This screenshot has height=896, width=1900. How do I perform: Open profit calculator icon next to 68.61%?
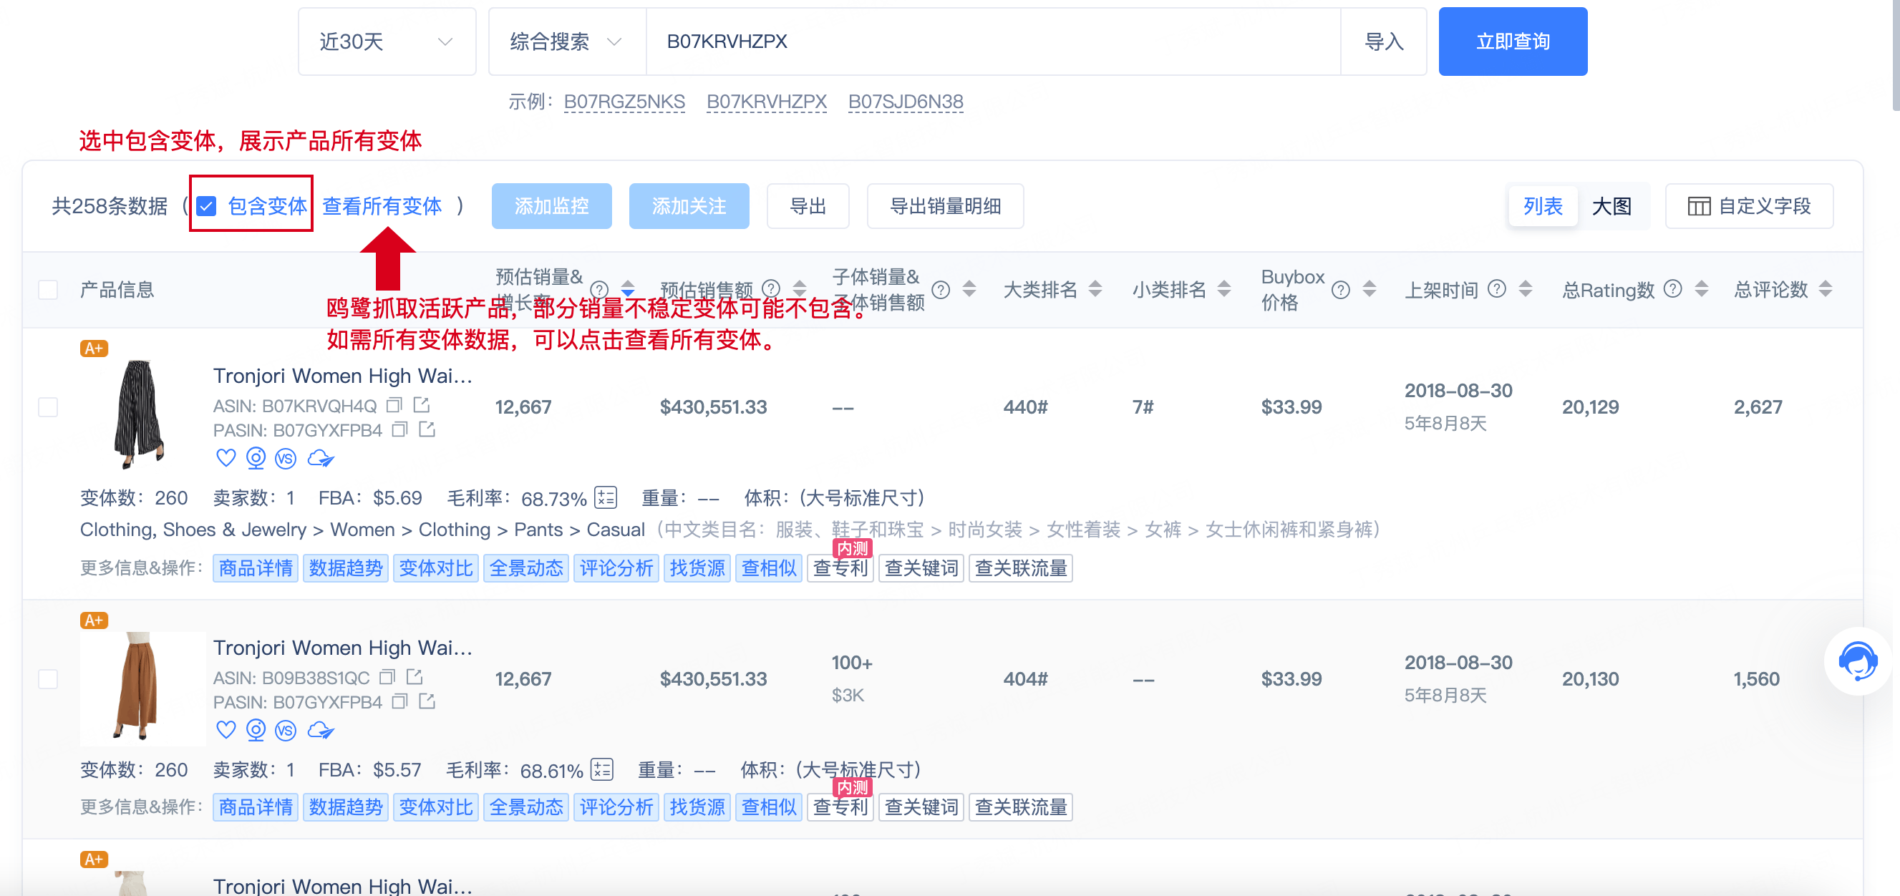point(602,770)
